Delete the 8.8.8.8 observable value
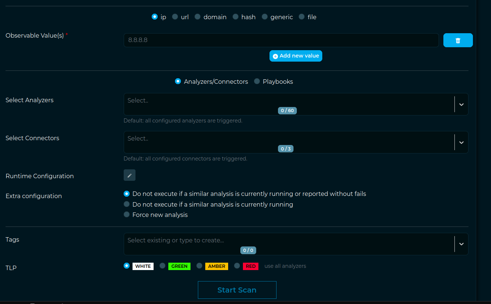Viewport: 491px width, 304px height. point(458,40)
